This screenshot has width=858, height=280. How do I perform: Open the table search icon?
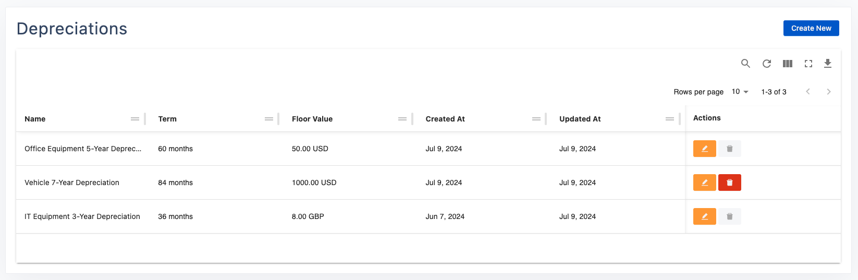pyautogui.click(x=745, y=64)
